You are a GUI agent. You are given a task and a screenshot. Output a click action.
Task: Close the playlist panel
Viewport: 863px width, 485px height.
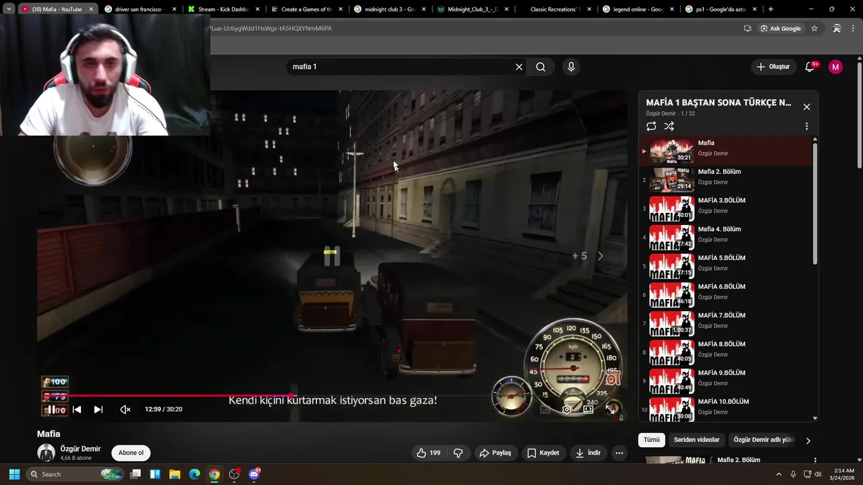(x=806, y=107)
